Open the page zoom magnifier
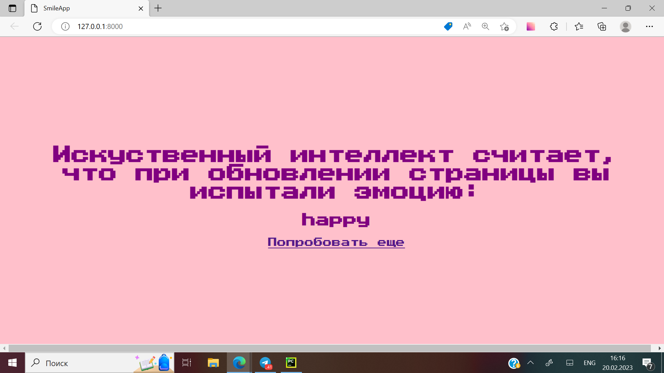 485,26
